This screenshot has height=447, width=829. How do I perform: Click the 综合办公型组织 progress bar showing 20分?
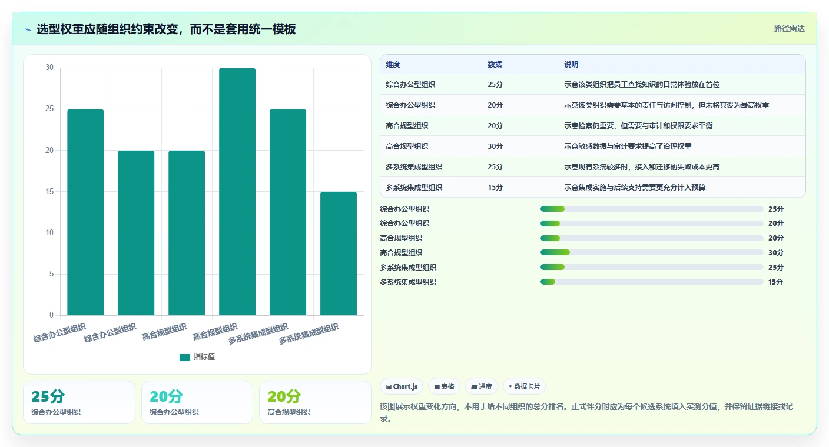pos(652,223)
